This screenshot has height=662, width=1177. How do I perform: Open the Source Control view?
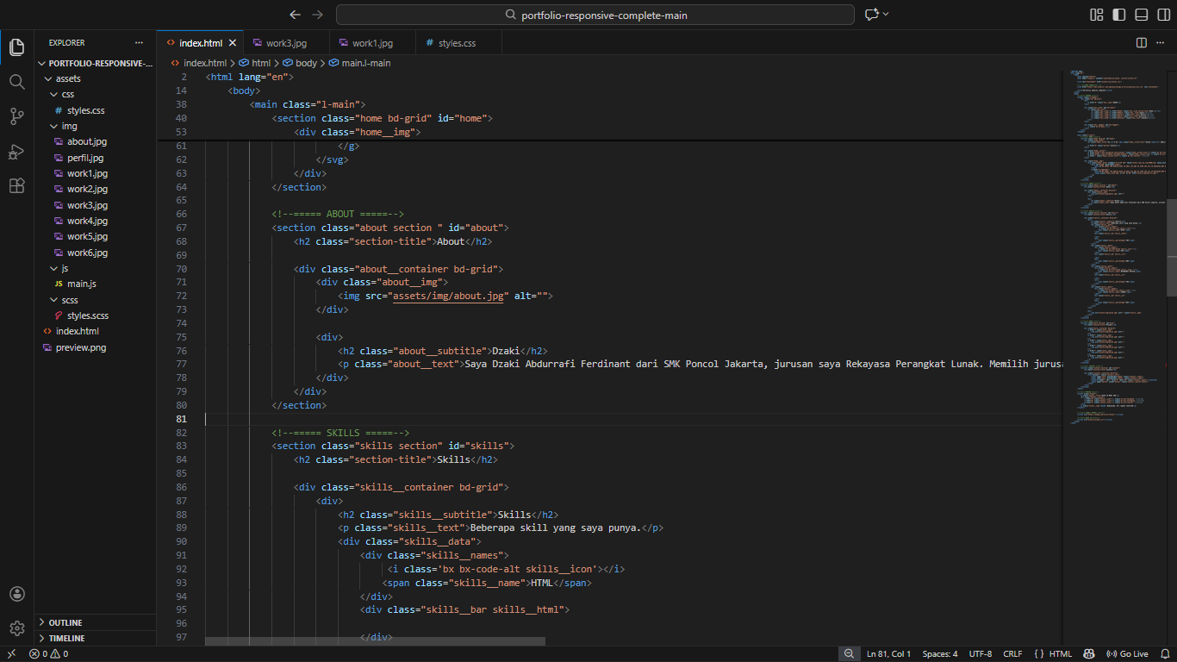click(x=16, y=116)
